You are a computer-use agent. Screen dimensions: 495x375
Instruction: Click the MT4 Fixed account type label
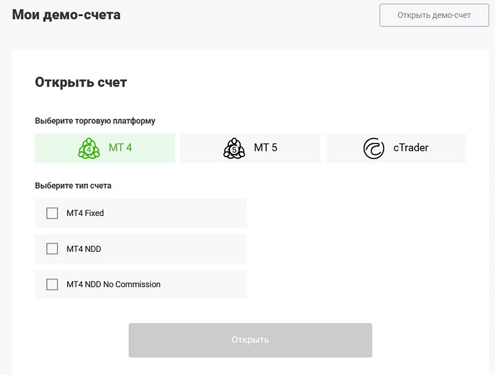(85, 213)
